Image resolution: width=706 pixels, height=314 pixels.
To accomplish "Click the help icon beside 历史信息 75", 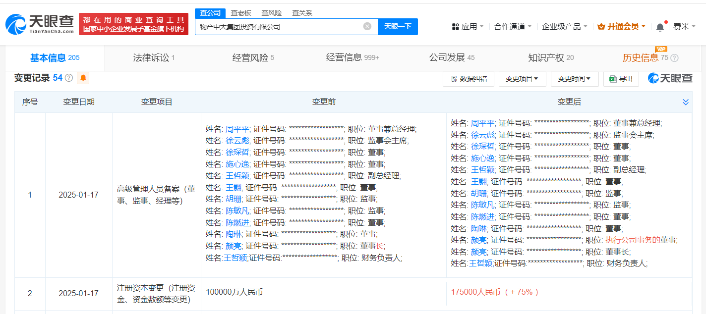I will [x=674, y=58].
